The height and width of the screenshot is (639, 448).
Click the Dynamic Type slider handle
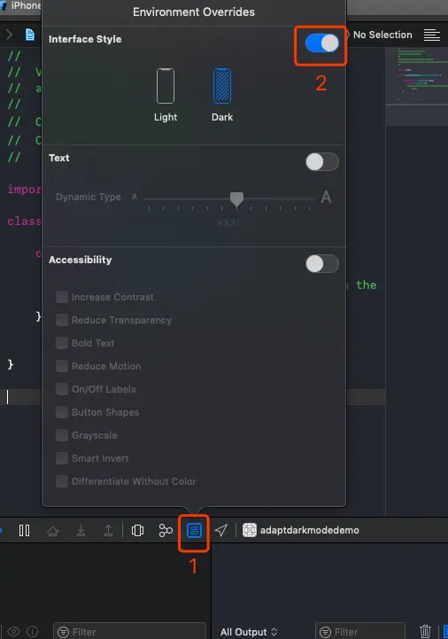pos(236,199)
